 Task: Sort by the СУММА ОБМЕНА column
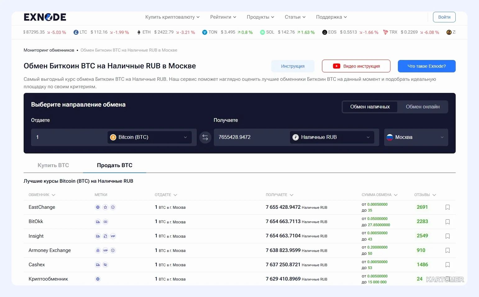tap(380, 195)
